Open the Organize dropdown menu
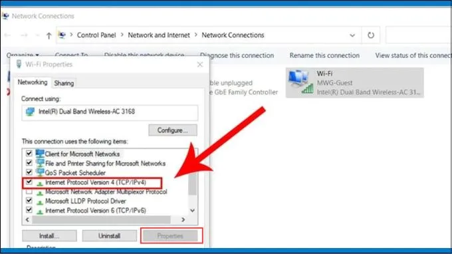The width and height of the screenshot is (452, 254). 23,55
